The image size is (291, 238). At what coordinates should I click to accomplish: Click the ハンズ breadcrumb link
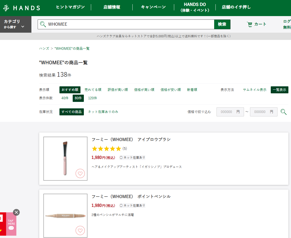[44, 48]
